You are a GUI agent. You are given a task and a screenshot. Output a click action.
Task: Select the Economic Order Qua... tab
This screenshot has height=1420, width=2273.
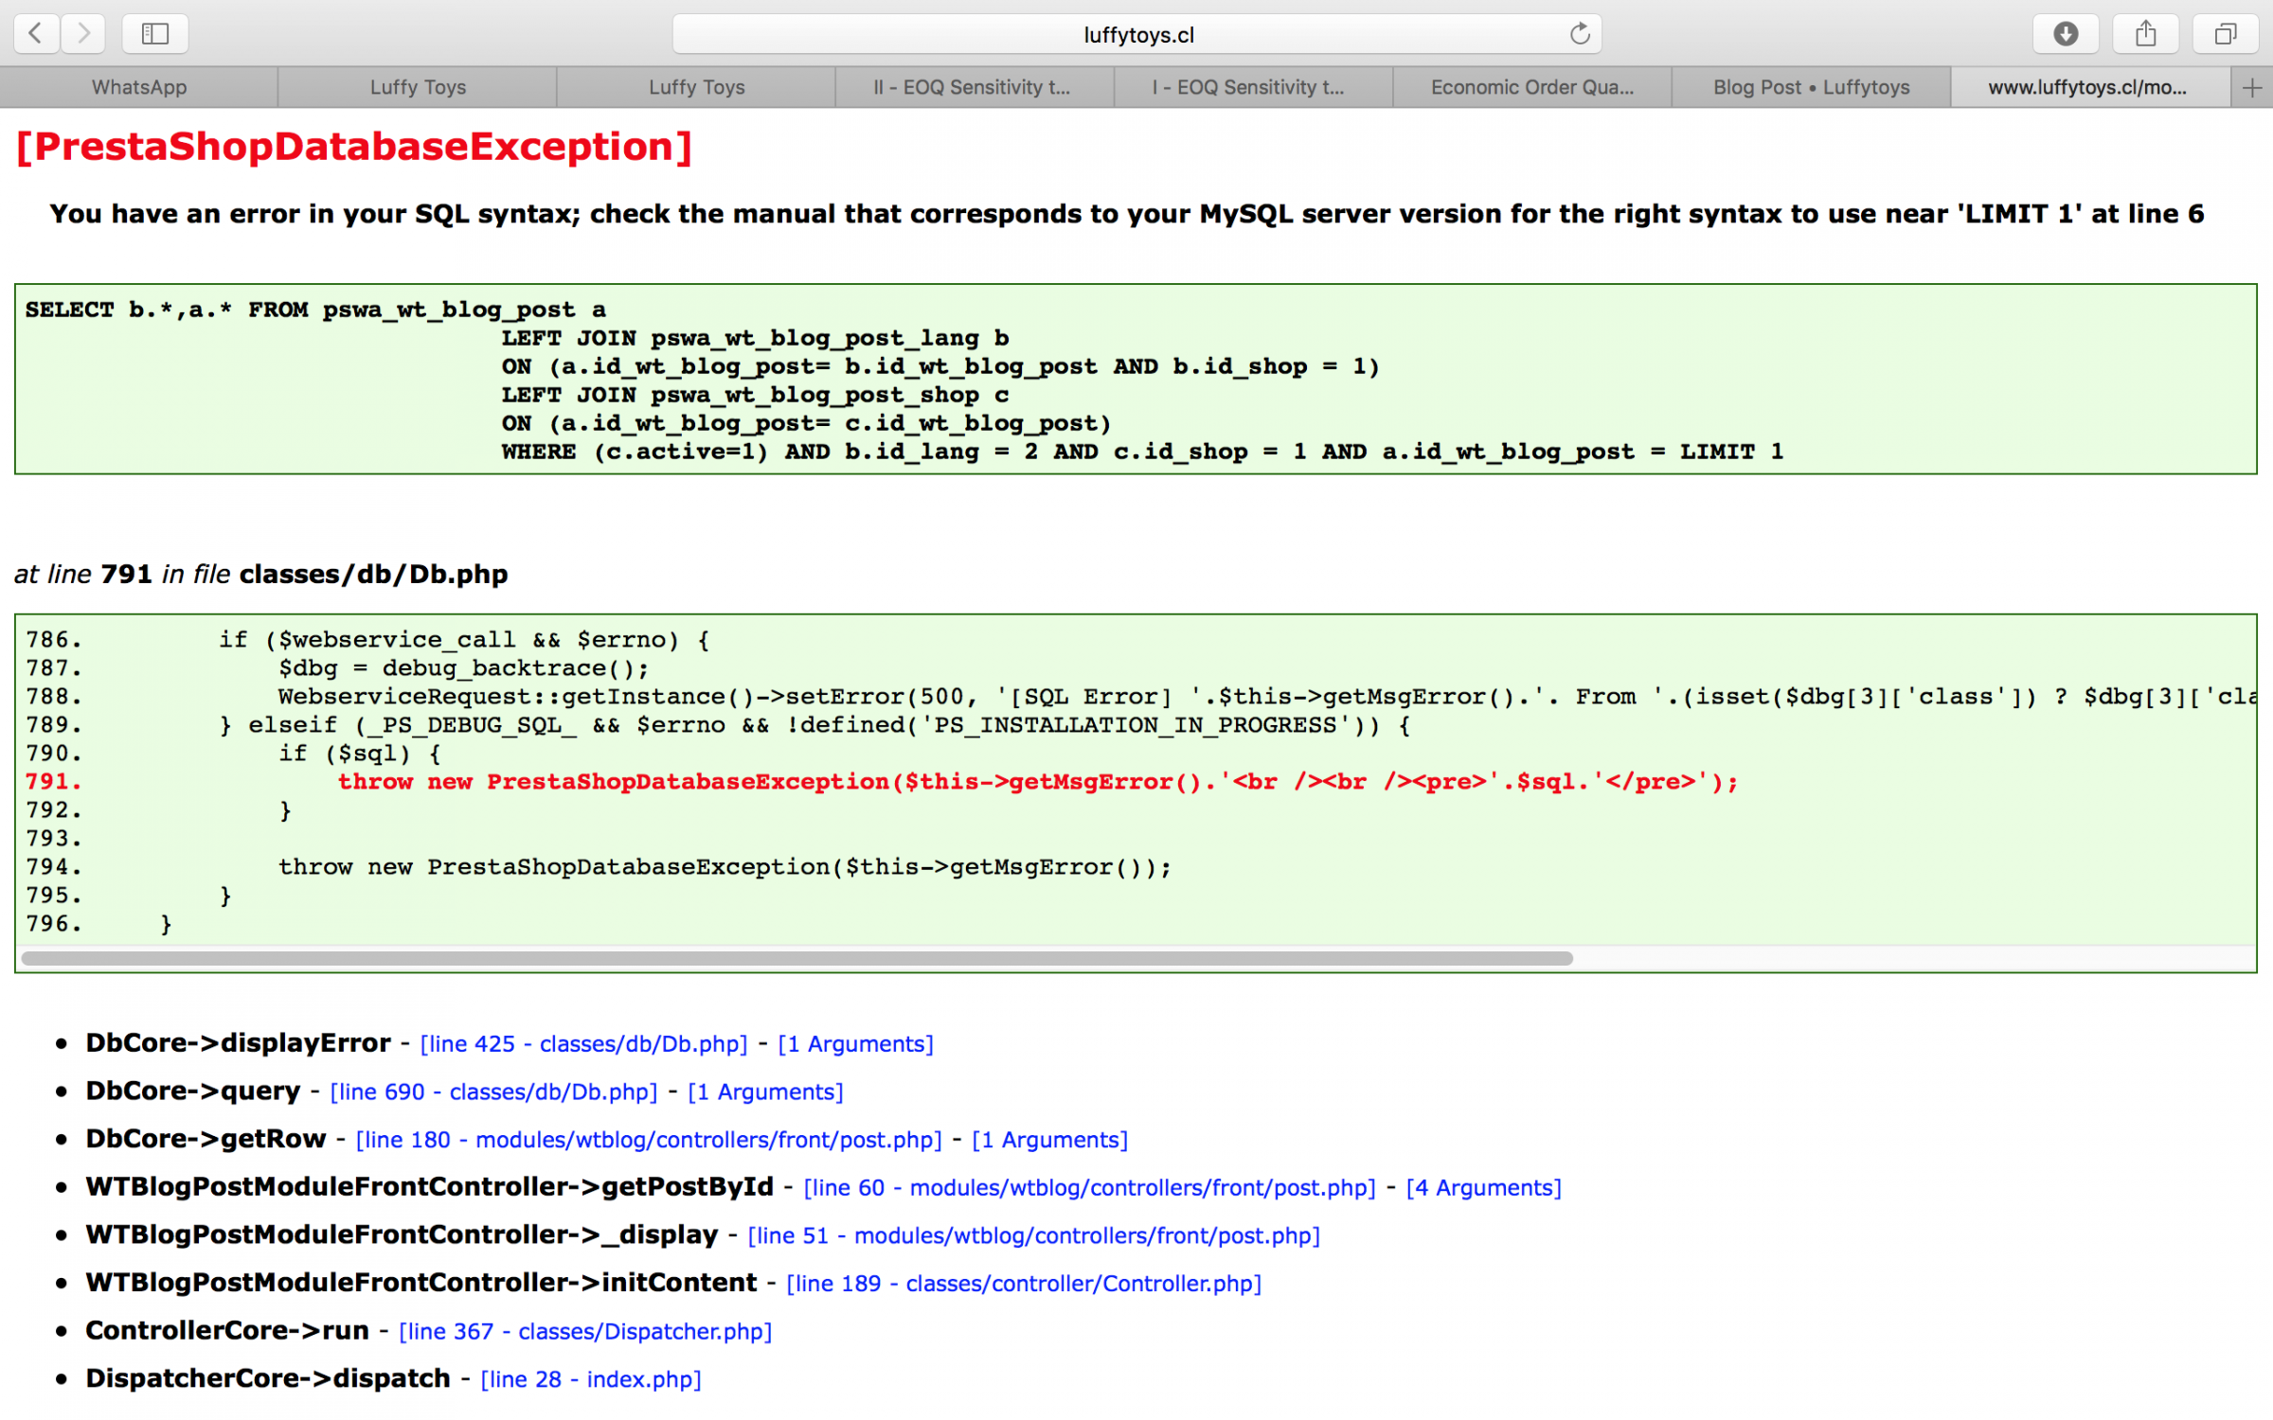point(1531,88)
